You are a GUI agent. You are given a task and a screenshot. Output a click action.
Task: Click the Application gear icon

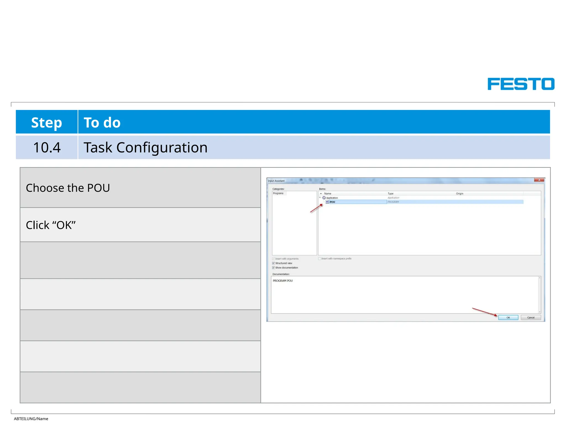tap(324, 198)
